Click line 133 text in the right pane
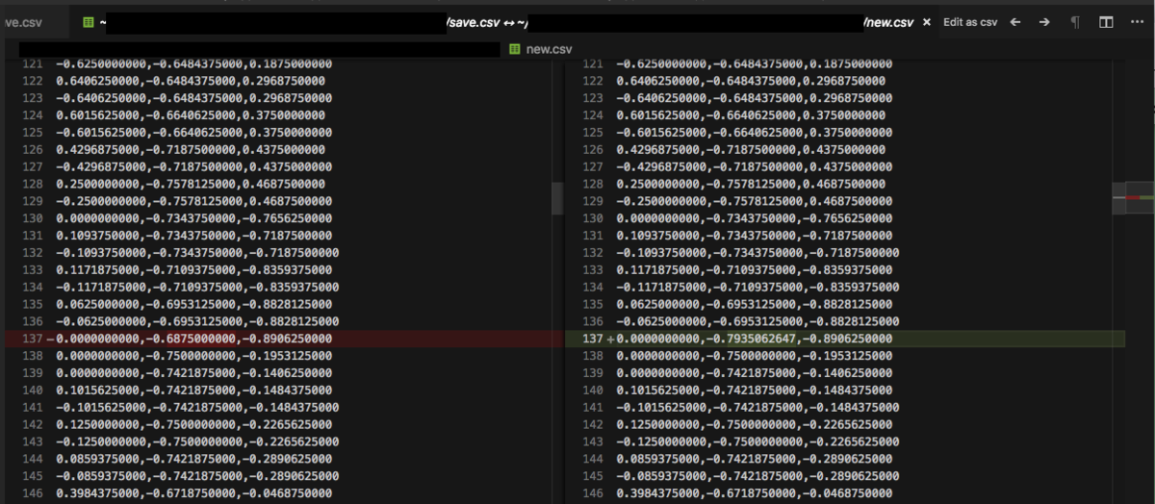Screen dimensions: 1155x504 pyautogui.click(x=754, y=270)
